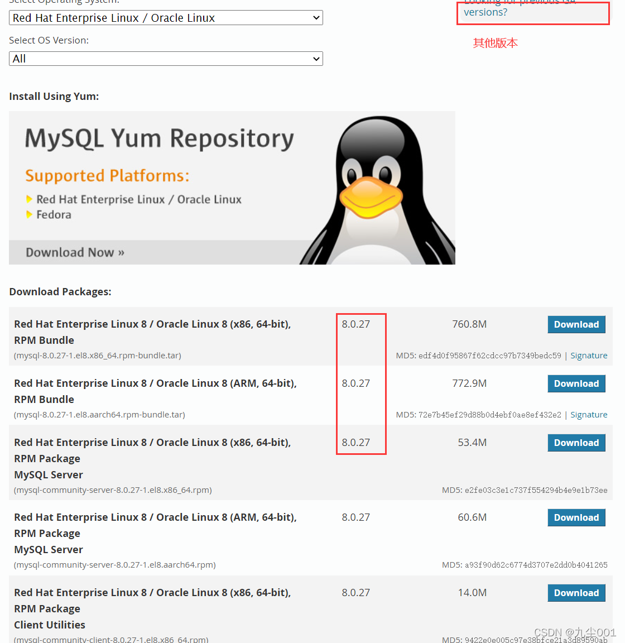Viewport: 625px width, 643px height.
Task: Click 'MySQL Server' title in ARM row
Action: click(x=49, y=549)
